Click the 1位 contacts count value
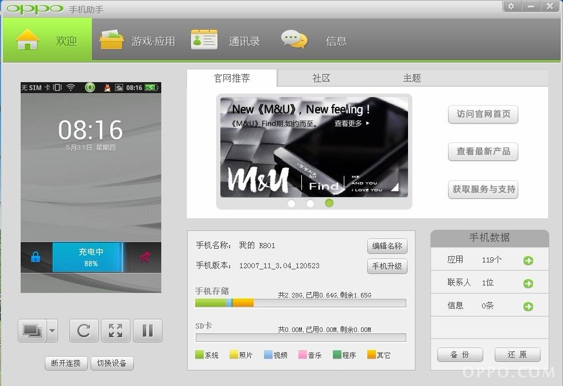The height and width of the screenshot is (386, 563). pyautogui.click(x=488, y=283)
